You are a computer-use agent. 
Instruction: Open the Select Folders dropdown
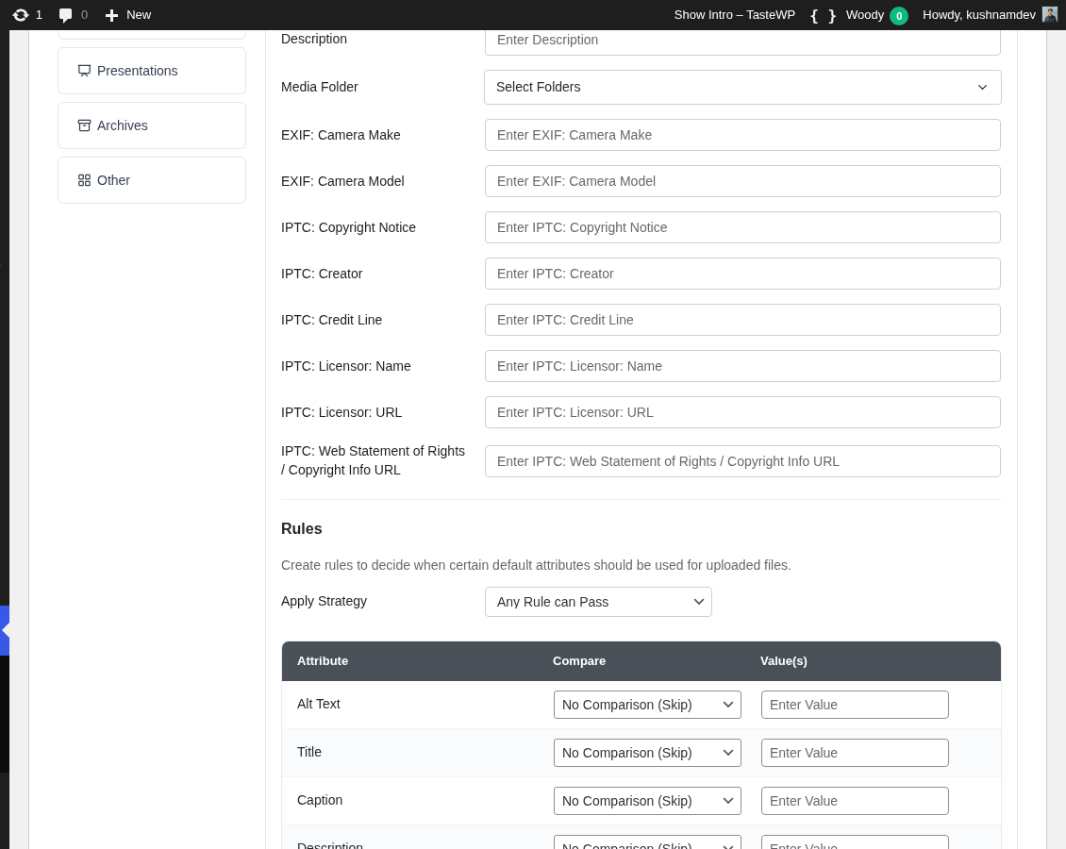tap(742, 87)
